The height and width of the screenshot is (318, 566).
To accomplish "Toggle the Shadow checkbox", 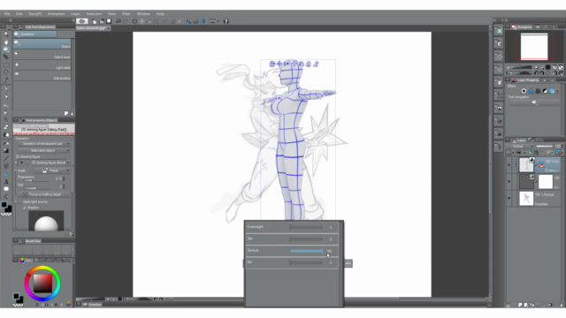I will pos(25,208).
